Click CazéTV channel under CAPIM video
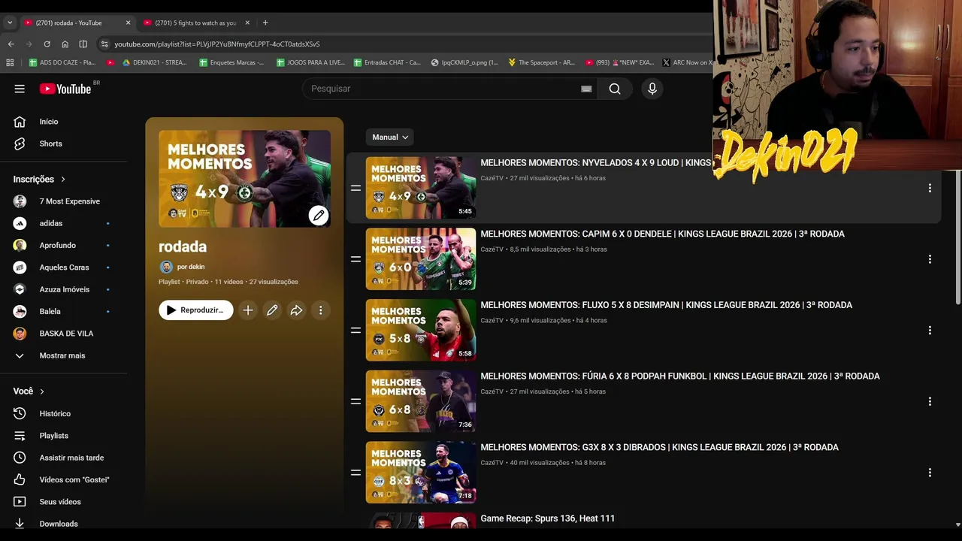Image resolution: width=962 pixels, height=541 pixels. tap(492, 249)
